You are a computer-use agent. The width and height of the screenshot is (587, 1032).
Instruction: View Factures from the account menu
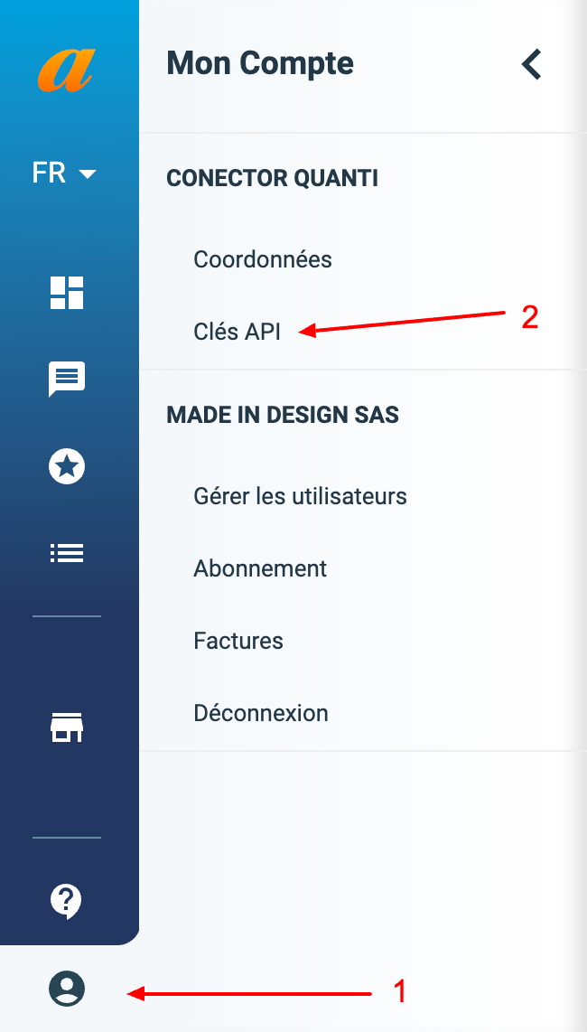click(x=238, y=641)
